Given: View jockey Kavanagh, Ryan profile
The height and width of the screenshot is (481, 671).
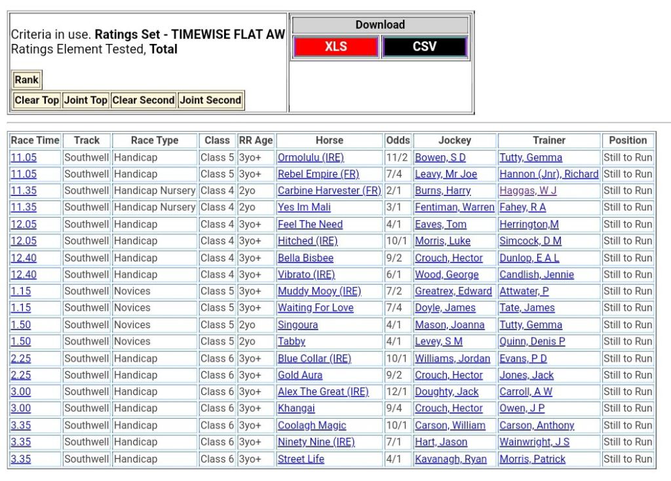Looking at the screenshot, I should [450, 459].
